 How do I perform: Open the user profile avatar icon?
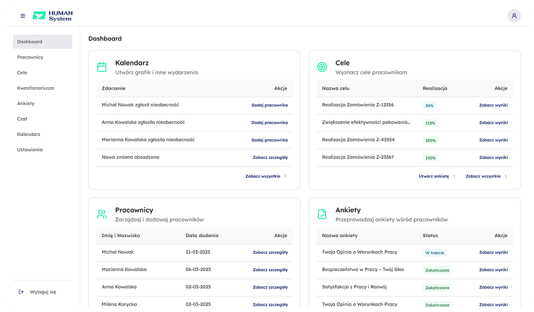514,15
